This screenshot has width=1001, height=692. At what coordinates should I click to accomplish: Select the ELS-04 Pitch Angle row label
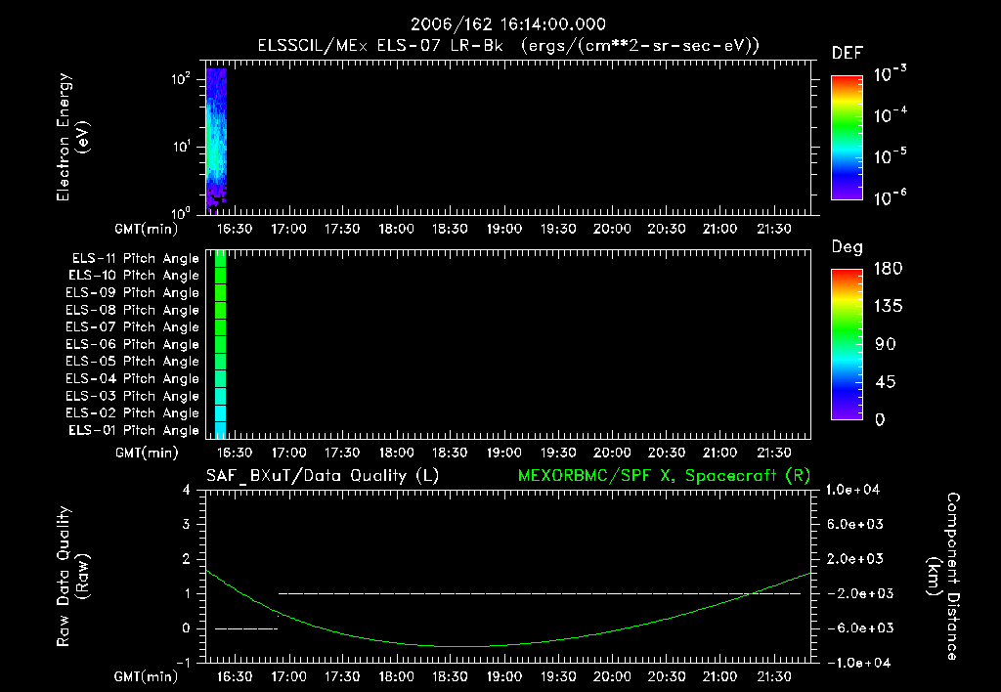point(132,378)
